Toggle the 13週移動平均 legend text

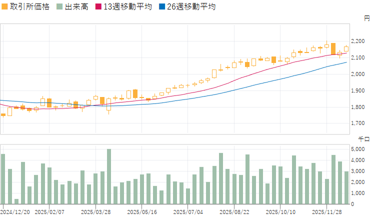(127, 7)
